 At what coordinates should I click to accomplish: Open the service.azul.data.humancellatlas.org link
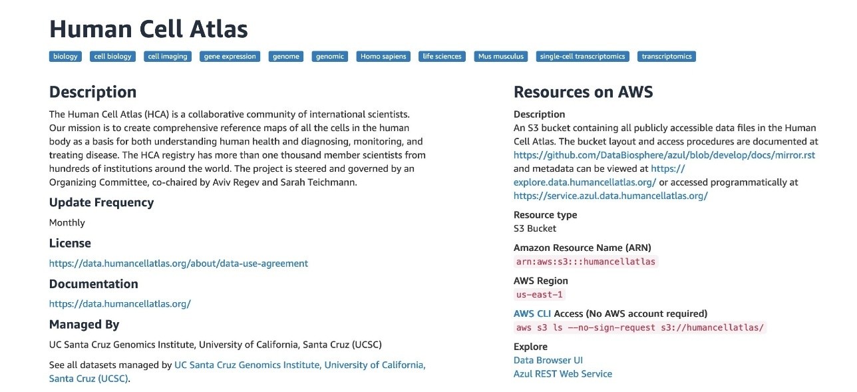click(611, 196)
